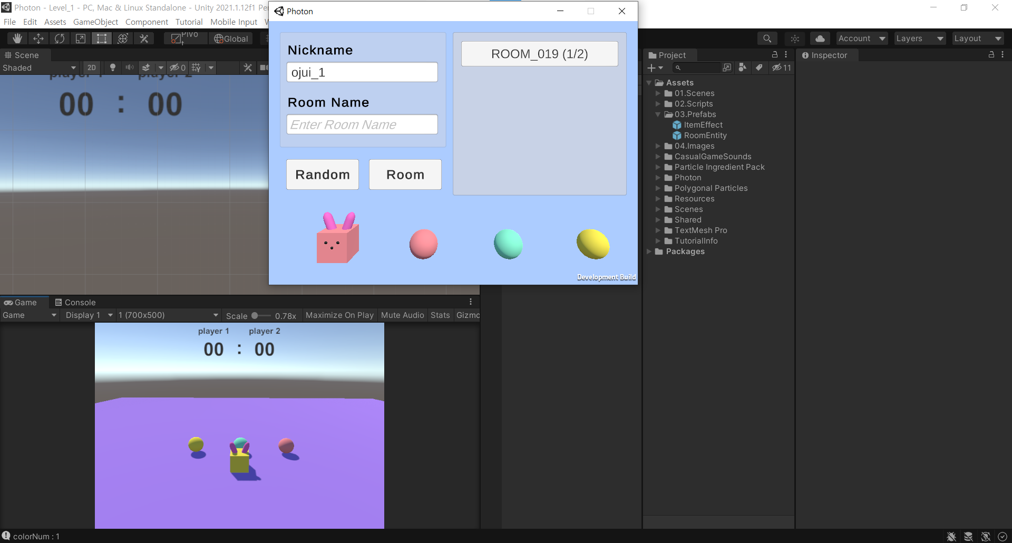Select the Rect tool

click(x=102, y=38)
